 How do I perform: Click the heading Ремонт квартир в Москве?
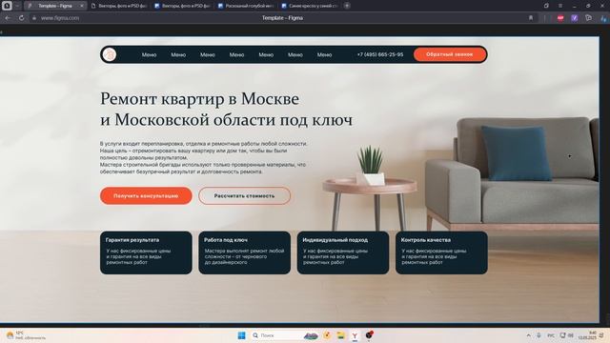[199, 99]
